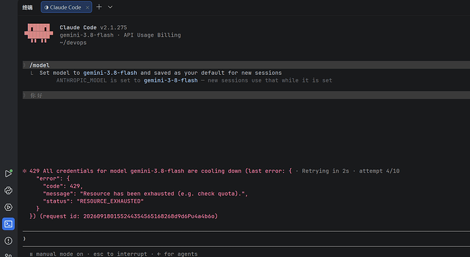
Task: Click the Claude Code v2.1.275 version text
Action: coord(93,27)
